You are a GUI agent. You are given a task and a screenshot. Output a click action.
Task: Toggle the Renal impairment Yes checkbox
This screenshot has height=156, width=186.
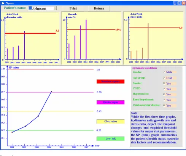pos(164,100)
